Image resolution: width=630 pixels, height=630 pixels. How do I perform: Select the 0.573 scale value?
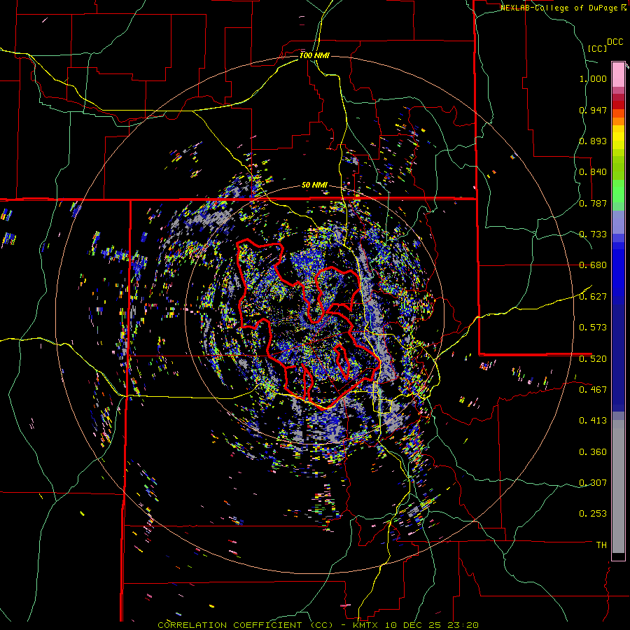[593, 328]
